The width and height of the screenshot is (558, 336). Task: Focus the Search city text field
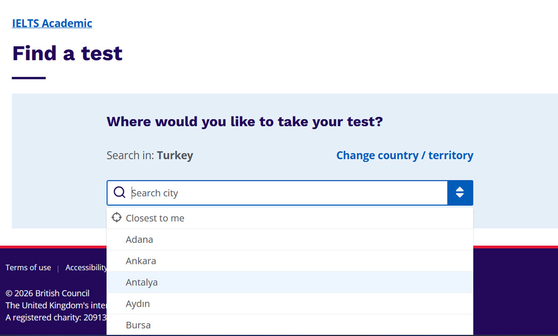pos(287,193)
